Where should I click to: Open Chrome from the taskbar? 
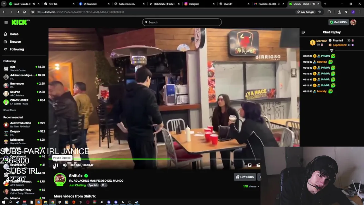53,202
